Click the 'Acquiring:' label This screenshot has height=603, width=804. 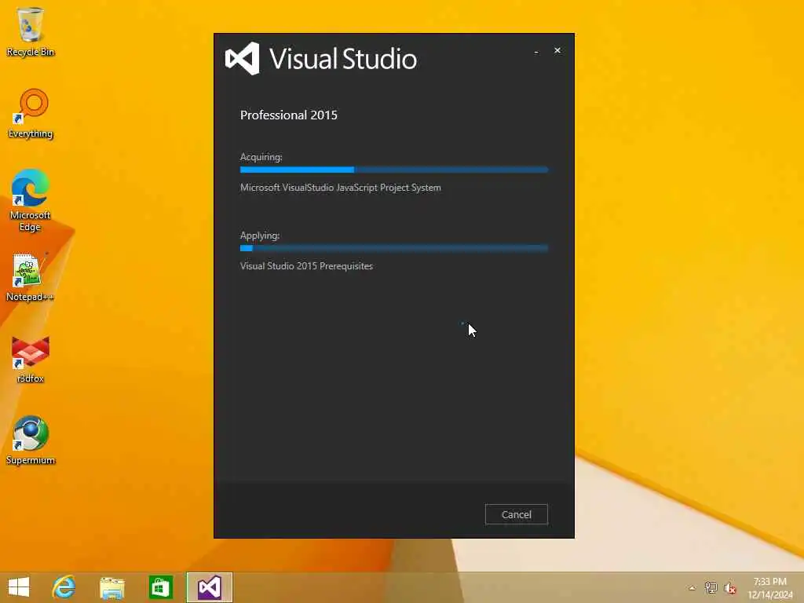click(x=261, y=157)
